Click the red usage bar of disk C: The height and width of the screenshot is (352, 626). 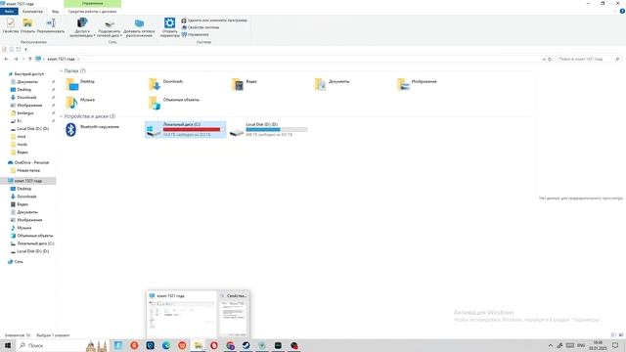(192, 129)
